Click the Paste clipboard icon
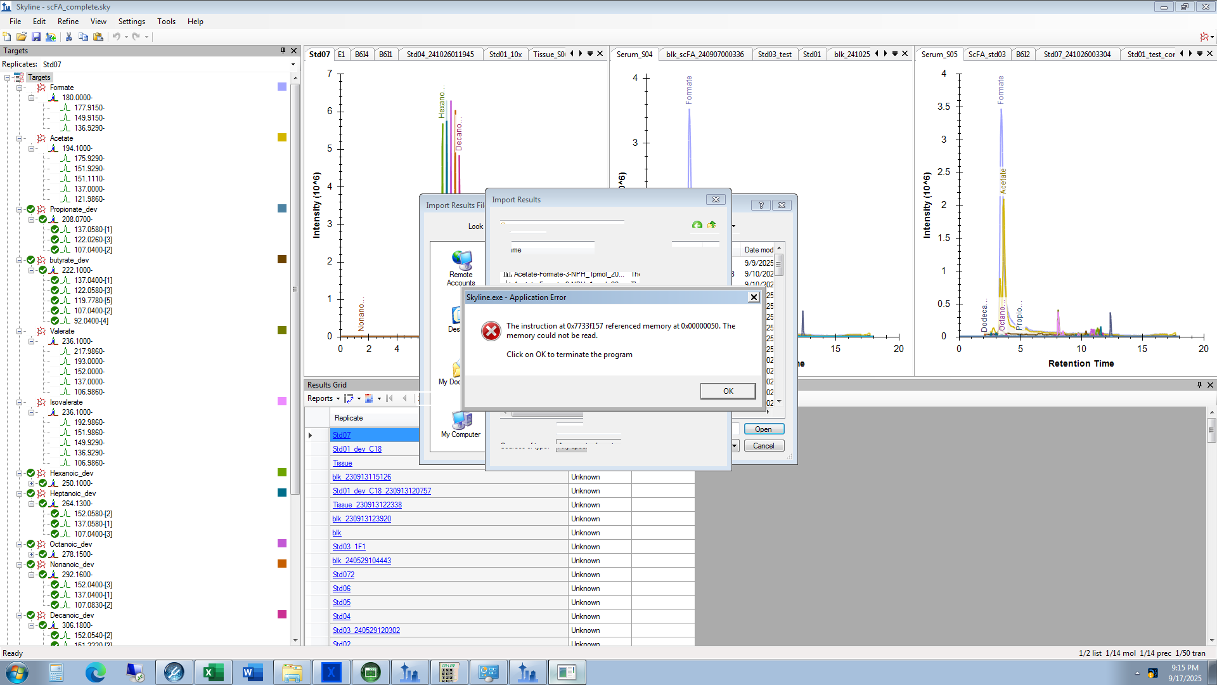This screenshot has height=685, width=1217. pyautogui.click(x=99, y=37)
